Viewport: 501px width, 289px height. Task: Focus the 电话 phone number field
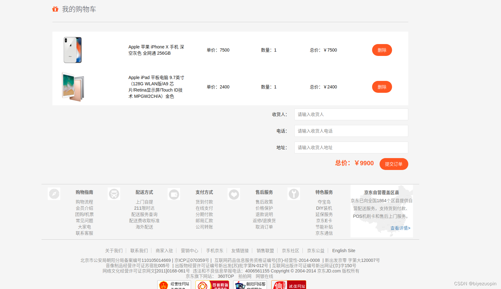(351, 131)
